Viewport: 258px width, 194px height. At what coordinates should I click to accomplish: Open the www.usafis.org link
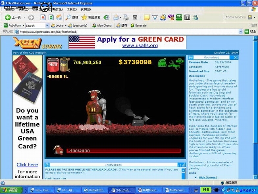click(140, 46)
